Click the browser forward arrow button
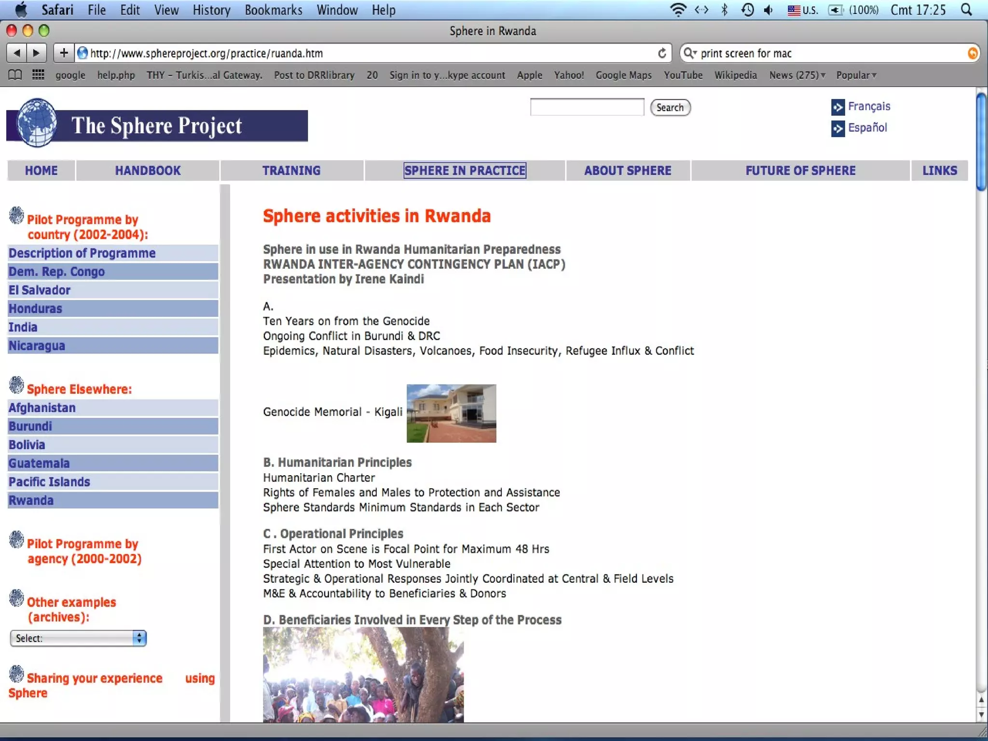The height and width of the screenshot is (741, 988). [x=37, y=53]
